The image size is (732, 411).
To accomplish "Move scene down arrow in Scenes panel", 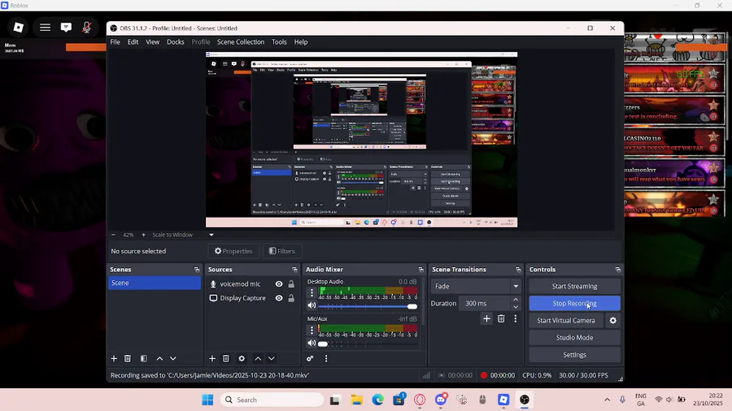I will [x=173, y=358].
